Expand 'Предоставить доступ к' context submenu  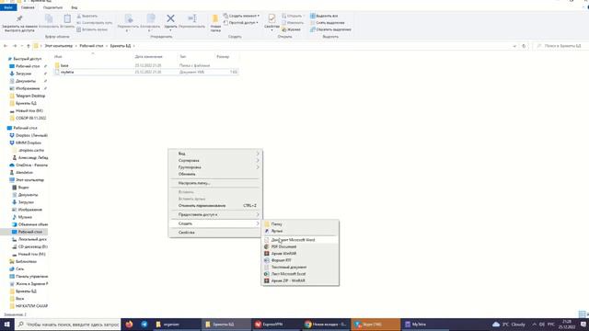(214, 214)
